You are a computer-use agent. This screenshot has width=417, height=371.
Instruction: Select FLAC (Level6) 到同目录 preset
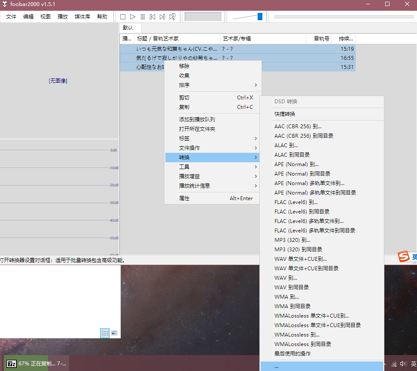pos(322,212)
